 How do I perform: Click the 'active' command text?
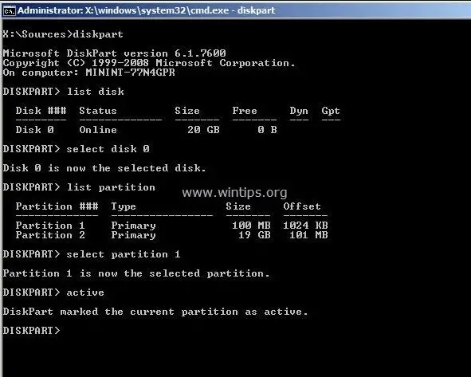(85, 293)
